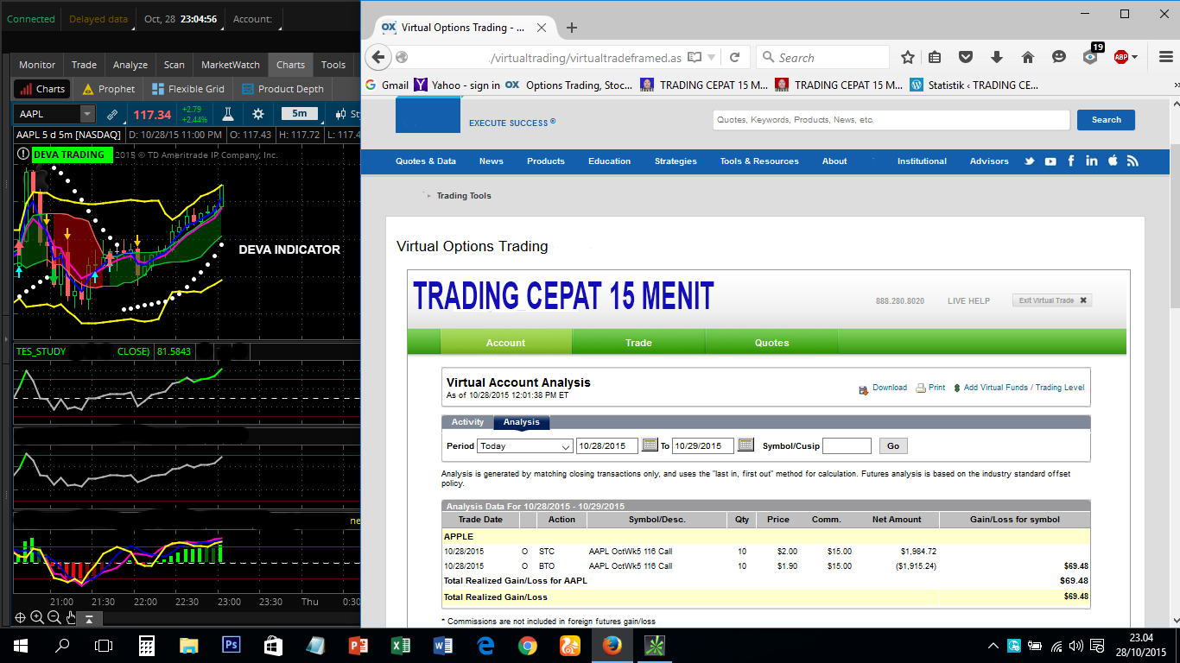Open the site's YouTube link
Image resolution: width=1180 pixels, height=663 pixels.
(1050, 161)
